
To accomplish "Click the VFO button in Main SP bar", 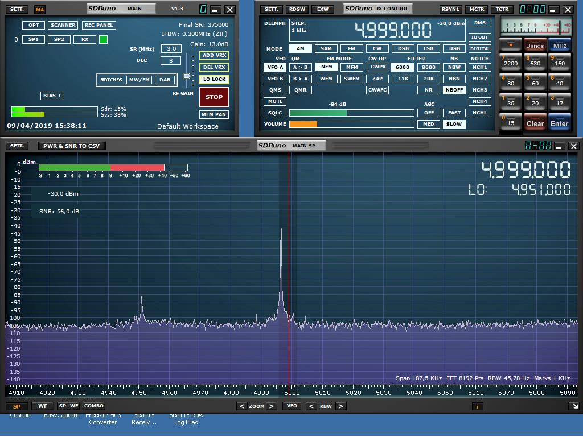I will (292, 406).
